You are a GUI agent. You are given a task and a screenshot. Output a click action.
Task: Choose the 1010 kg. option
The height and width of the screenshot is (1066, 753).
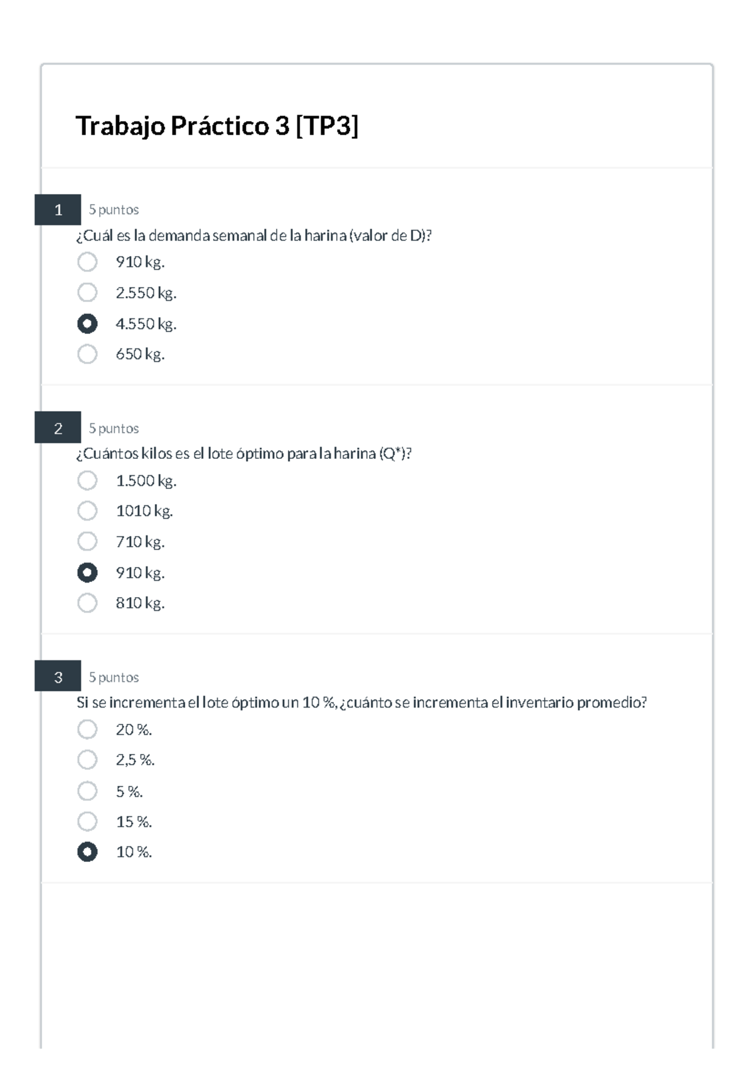coord(87,511)
